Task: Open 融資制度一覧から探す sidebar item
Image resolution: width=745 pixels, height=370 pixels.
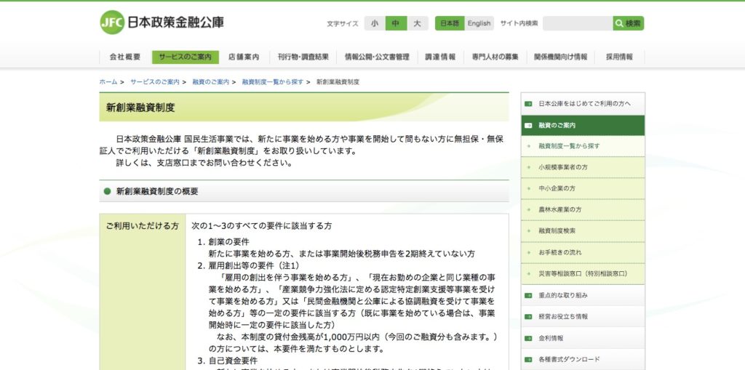Action: tap(583, 146)
